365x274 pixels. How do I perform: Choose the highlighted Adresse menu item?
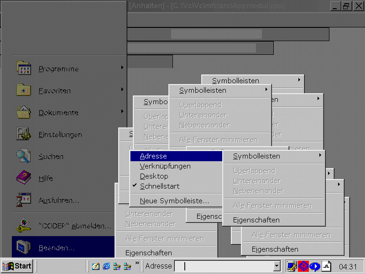[x=153, y=156]
